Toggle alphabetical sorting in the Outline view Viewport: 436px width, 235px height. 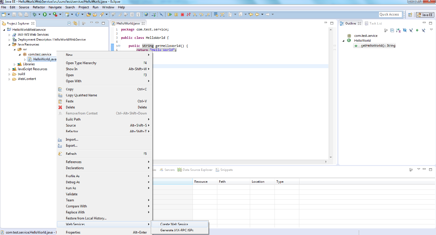pyautogui.click(x=398, y=30)
